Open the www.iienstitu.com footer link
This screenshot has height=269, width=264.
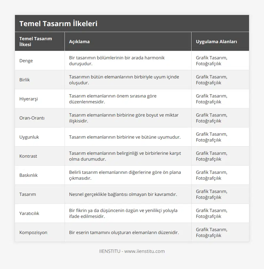click(x=144, y=251)
